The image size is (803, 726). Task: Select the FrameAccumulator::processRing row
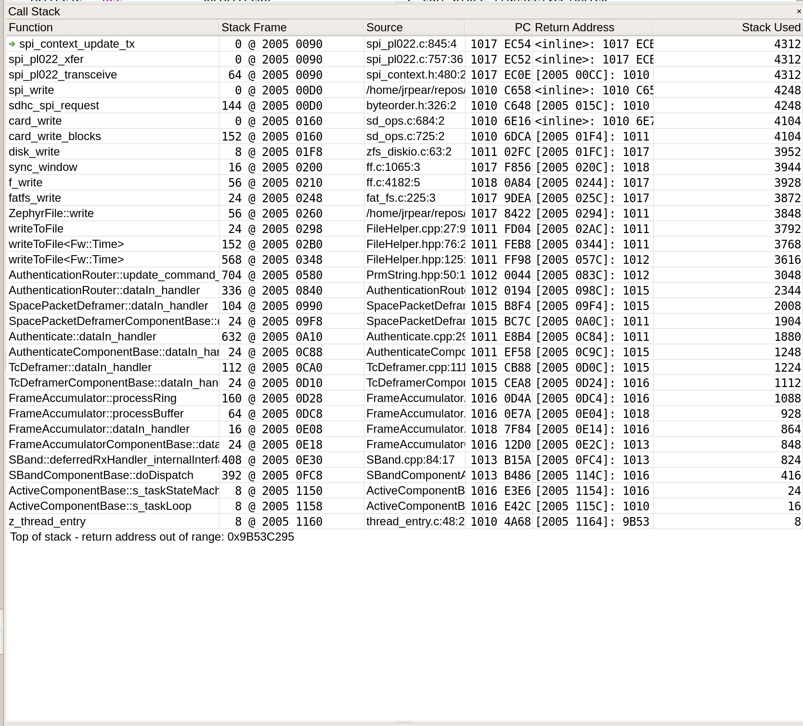tap(92, 399)
